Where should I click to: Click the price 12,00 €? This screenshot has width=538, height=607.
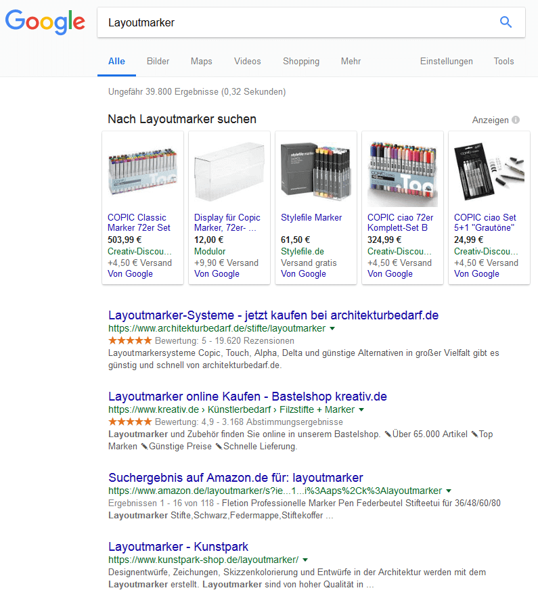click(x=208, y=240)
